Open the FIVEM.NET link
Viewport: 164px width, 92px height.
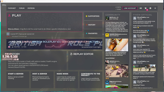pyautogui.click(x=12, y=8)
